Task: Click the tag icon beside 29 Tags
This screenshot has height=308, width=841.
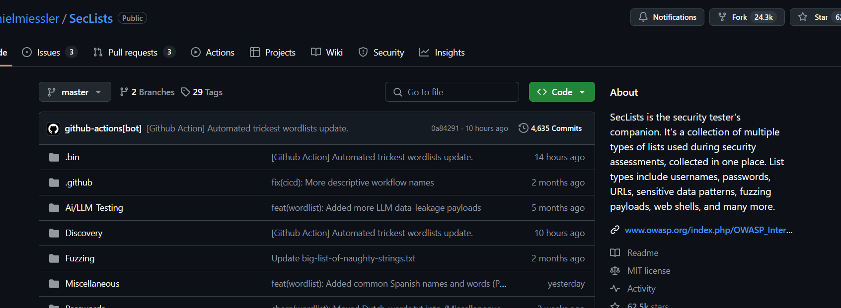Action: click(185, 92)
